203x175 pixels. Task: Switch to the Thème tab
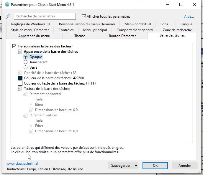tap(80, 36)
